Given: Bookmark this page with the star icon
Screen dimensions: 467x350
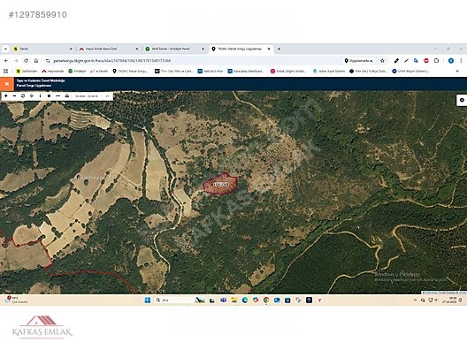Looking at the screenshot, I should (x=382, y=61).
